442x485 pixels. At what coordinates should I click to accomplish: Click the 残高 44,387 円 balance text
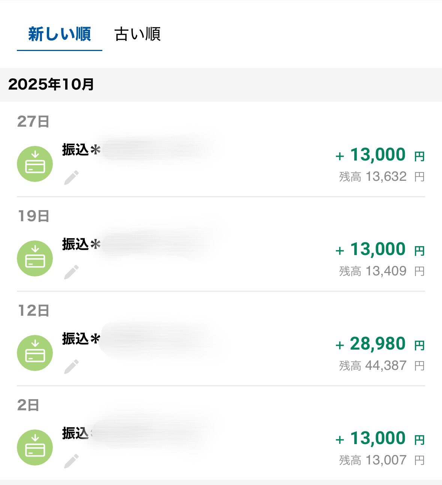(x=382, y=366)
